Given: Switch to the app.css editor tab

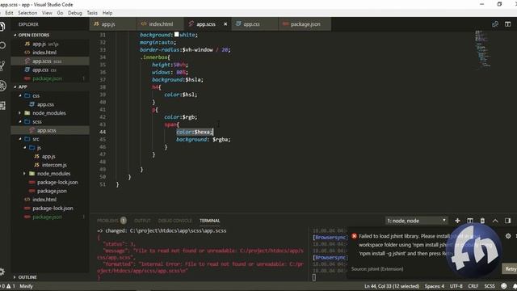Looking at the screenshot, I should coord(255,24).
